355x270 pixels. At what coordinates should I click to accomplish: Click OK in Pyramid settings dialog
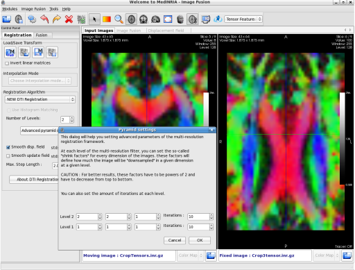coord(200,240)
